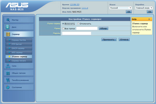Click the Сервер stacked server icon
156x104 pixels.
click(x=8, y=34)
